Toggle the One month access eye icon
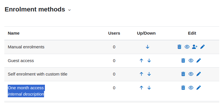 click(x=191, y=88)
